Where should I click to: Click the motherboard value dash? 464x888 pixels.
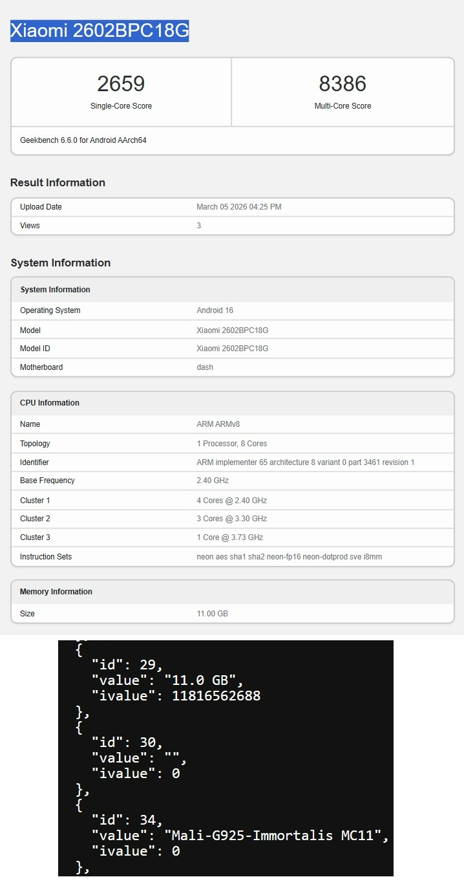(x=205, y=367)
